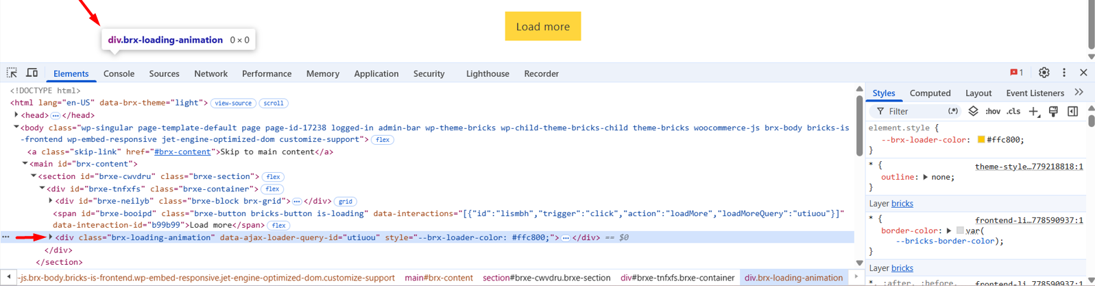Follow the #brx-content href link
Viewport: 1095px width, 286px height.
(x=182, y=152)
